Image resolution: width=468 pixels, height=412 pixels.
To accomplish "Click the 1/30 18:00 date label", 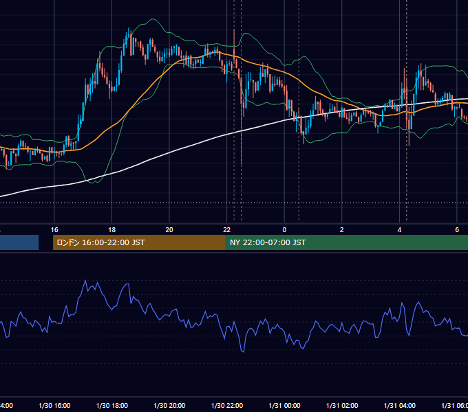I will (x=112, y=405).
